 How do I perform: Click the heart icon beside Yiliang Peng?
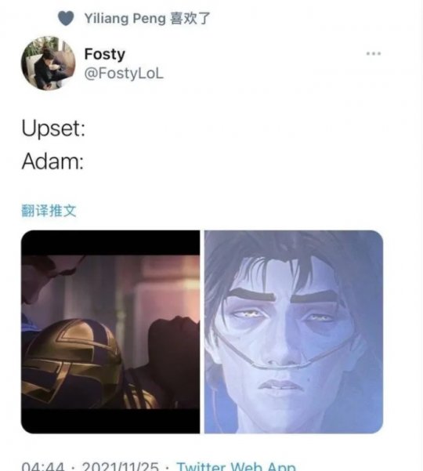point(66,18)
